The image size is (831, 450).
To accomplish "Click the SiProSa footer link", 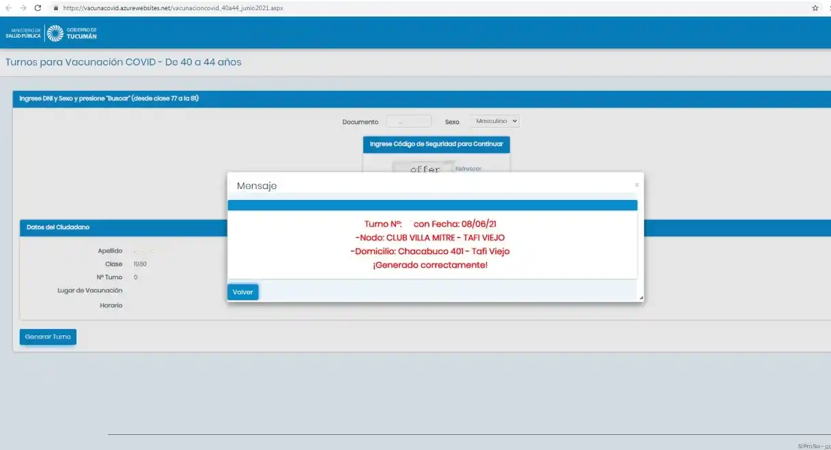I will pyautogui.click(x=813, y=445).
